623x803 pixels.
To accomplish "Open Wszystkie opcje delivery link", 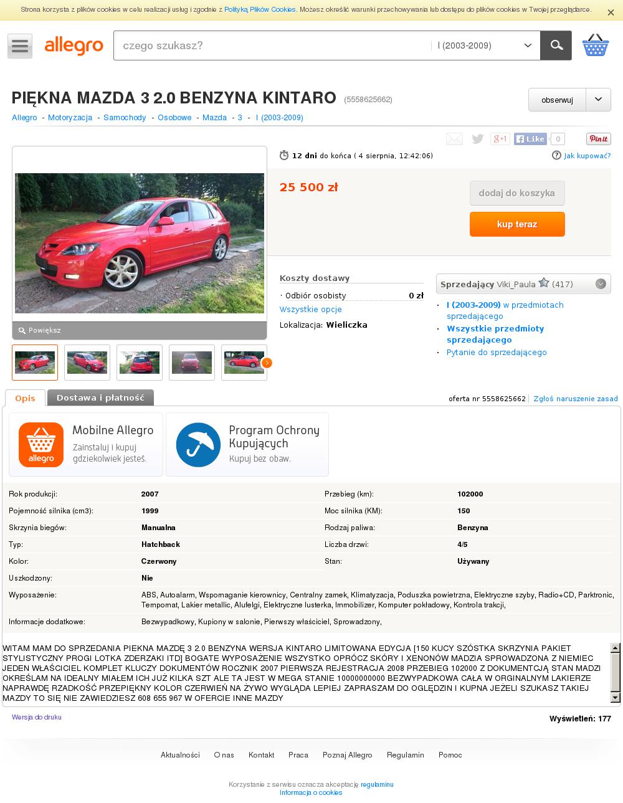I will (310, 310).
